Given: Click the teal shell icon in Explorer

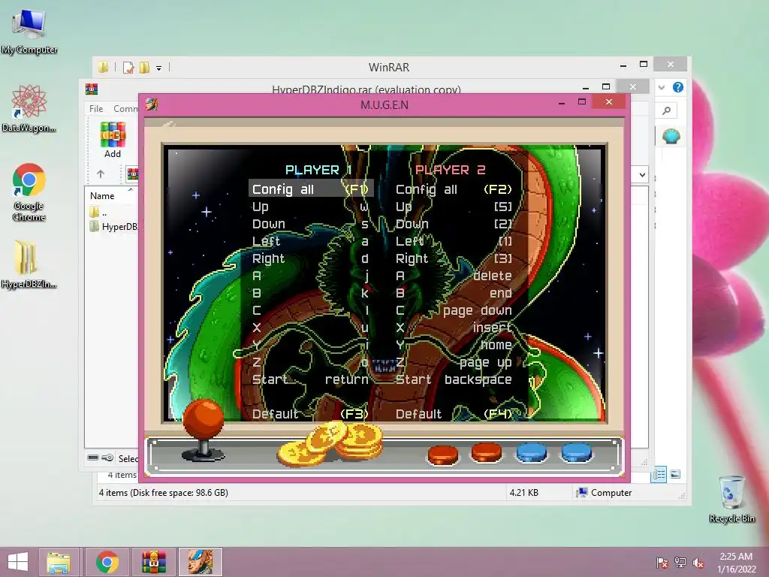Looking at the screenshot, I should click(x=671, y=136).
